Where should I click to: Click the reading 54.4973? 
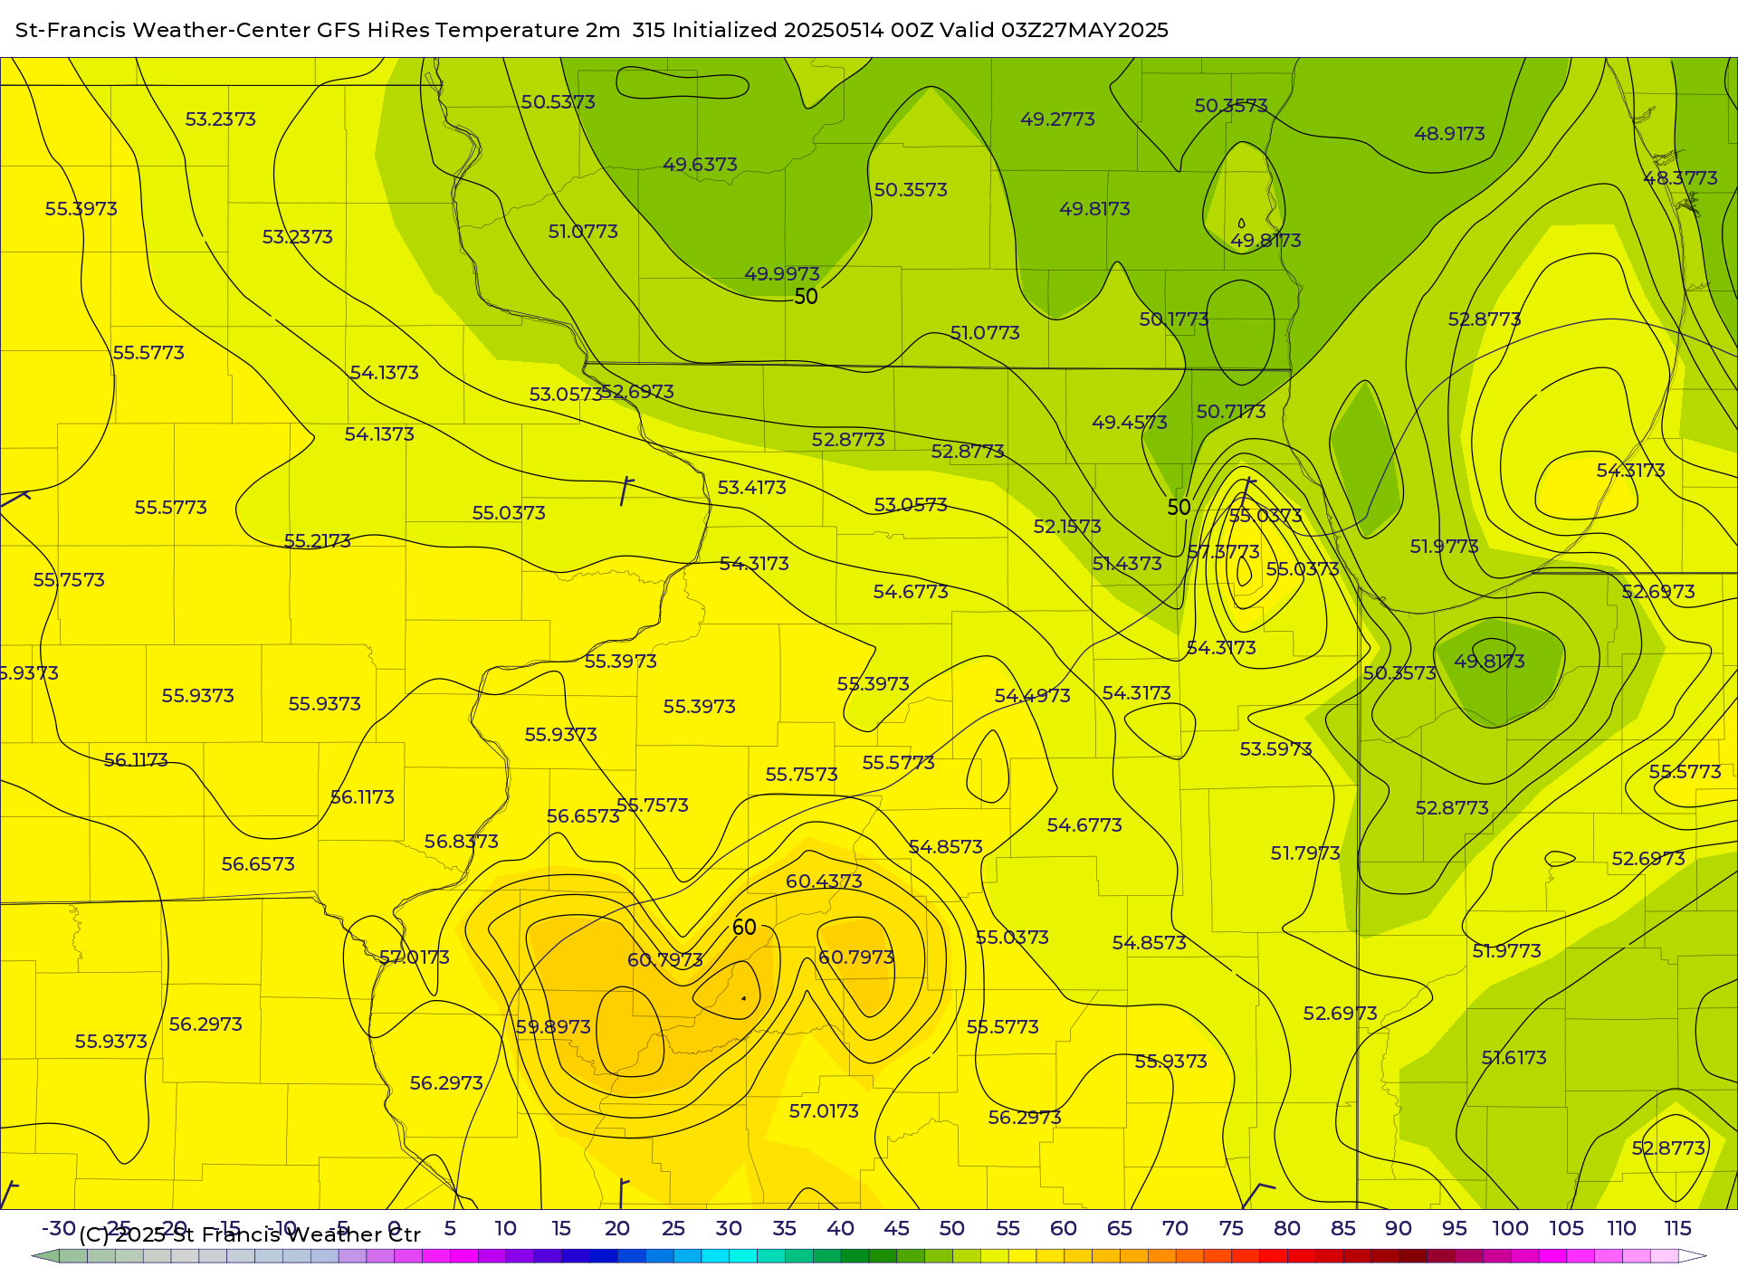click(x=1032, y=696)
